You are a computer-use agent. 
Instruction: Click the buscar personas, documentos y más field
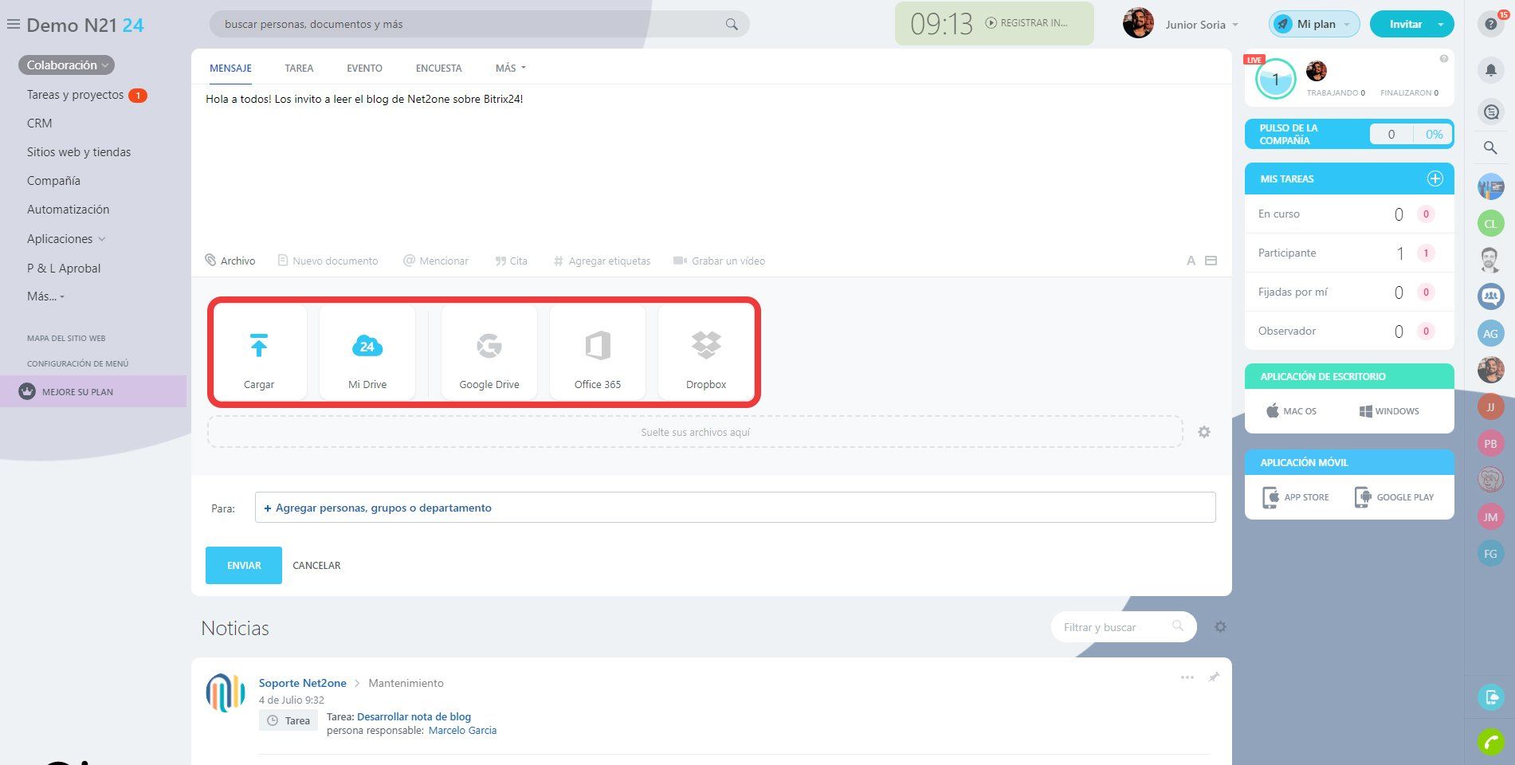tap(479, 24)
